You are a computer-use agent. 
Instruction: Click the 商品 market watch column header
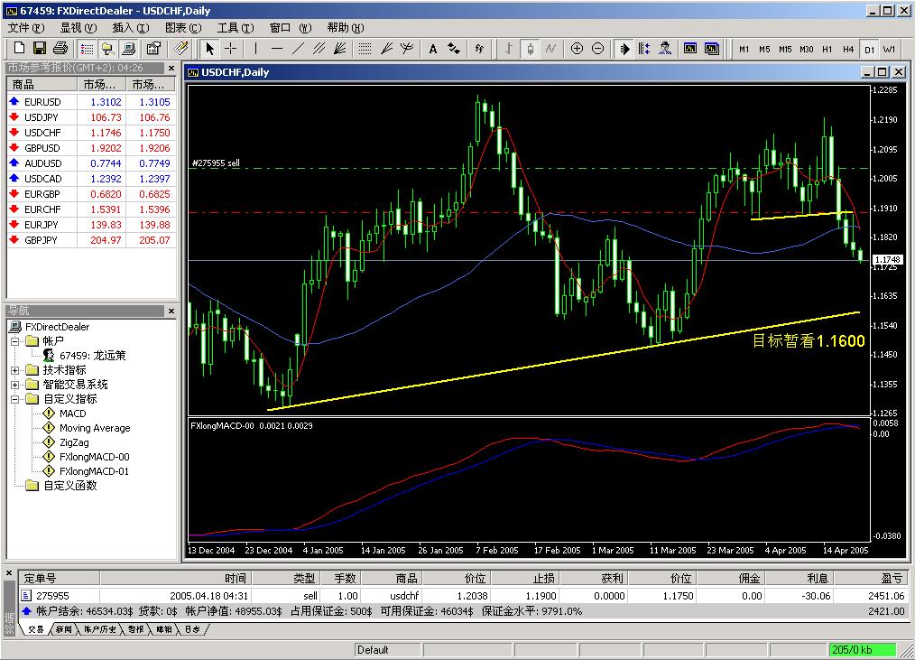(x=42, y=85)
